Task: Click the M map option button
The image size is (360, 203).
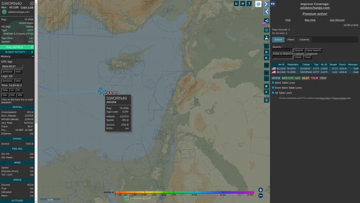Action: click(x=266, y=66)
